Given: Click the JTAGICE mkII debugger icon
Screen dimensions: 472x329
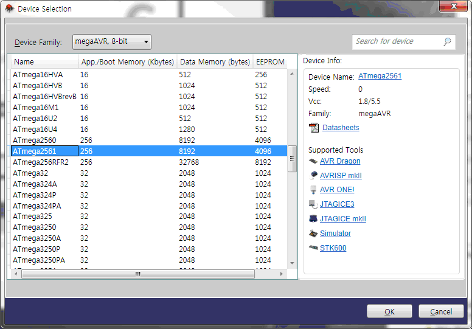Looking at the screenshot, I should coord(313,219).
